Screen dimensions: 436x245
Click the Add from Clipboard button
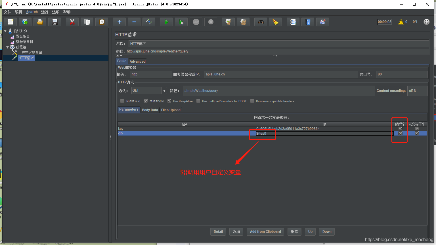[x=265, y=232]
